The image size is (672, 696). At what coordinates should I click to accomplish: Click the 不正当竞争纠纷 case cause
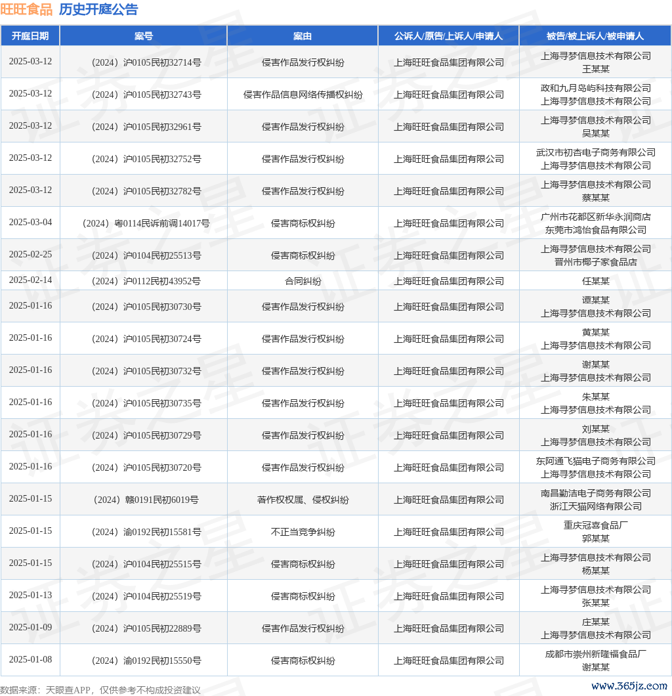pyautogui.click(x=303, y=533)
